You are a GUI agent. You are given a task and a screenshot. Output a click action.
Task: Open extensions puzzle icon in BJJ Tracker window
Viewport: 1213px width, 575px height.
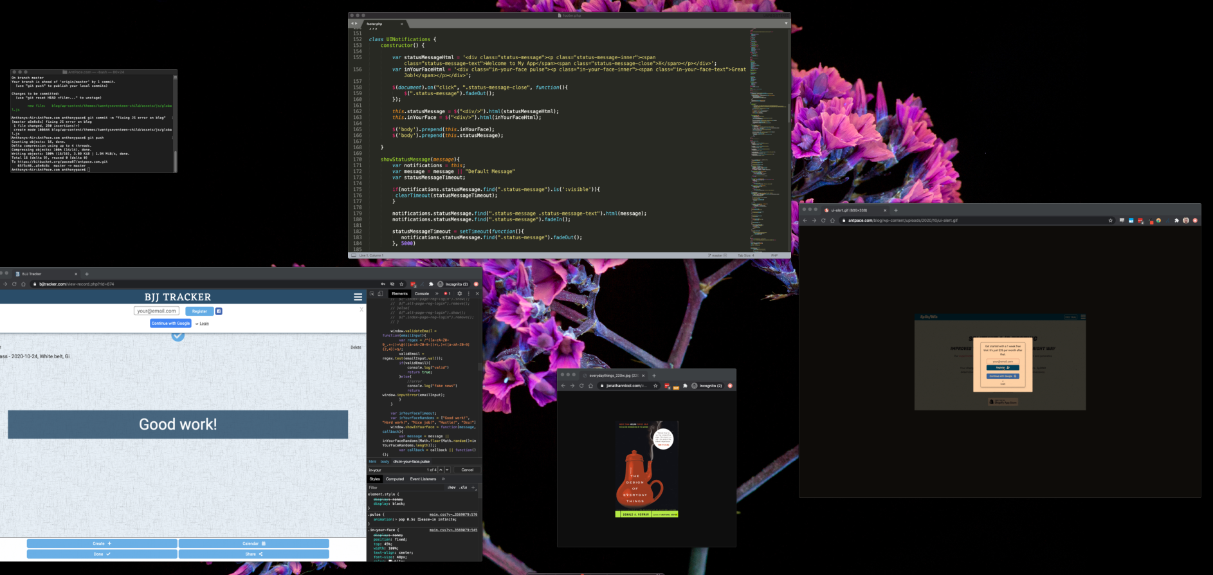point(431,284)
